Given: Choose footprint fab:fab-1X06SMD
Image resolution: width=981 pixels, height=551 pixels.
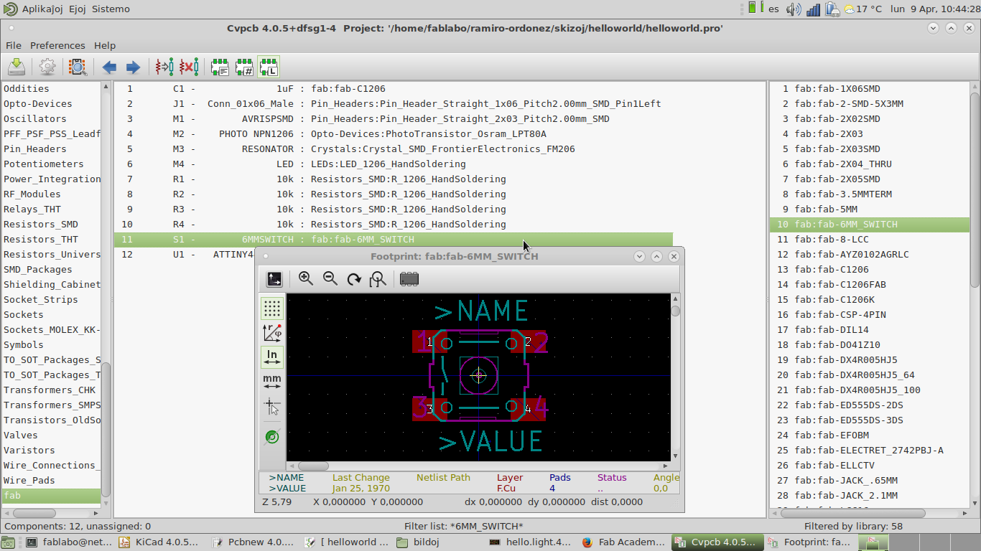Looking at the screenshot, I should pos(870,88).
